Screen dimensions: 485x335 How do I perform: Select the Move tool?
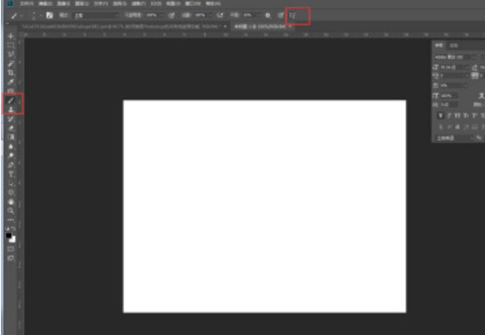pyautogui.click(x=10, y=36)
